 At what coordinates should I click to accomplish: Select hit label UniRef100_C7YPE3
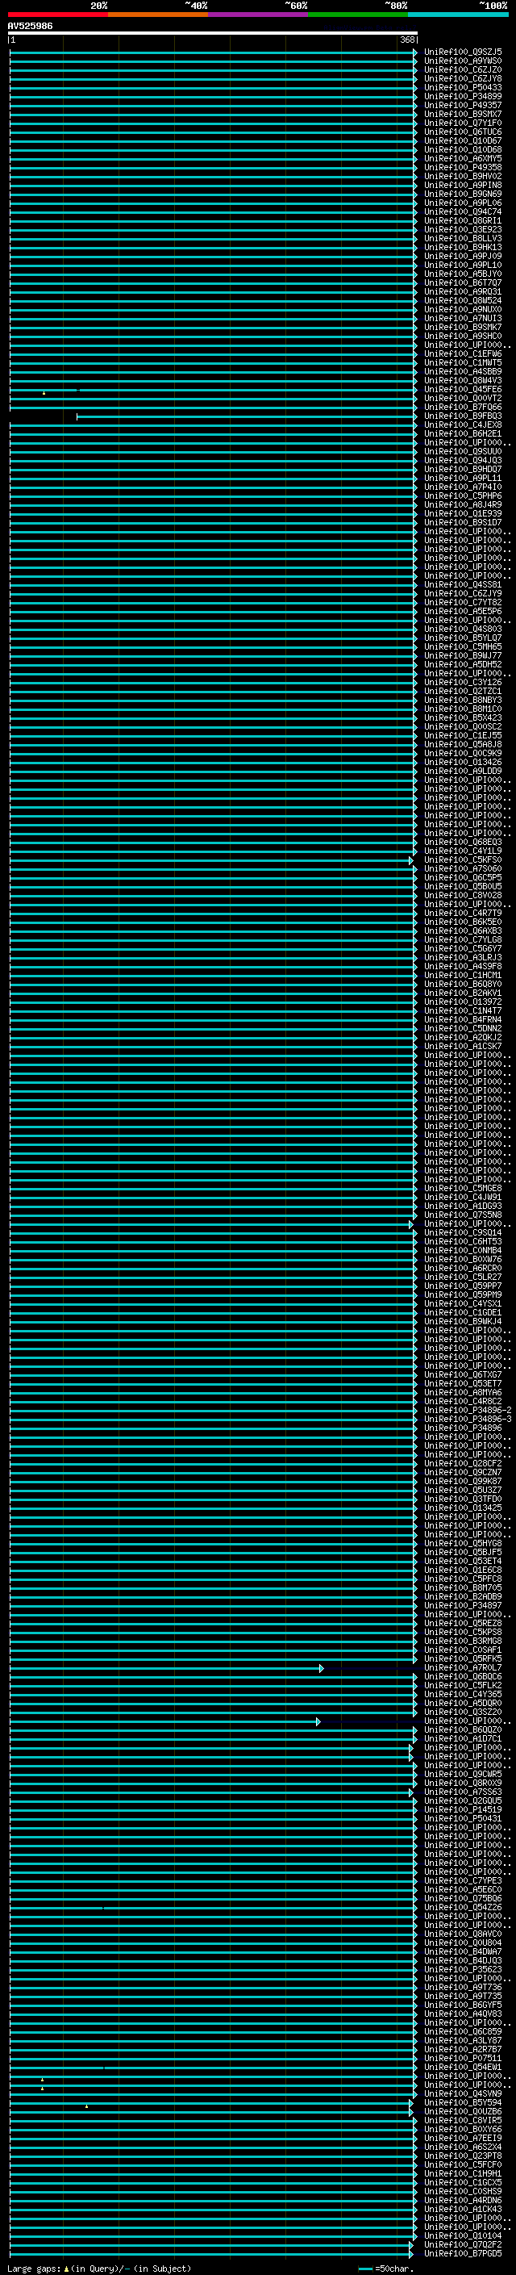click(x=463, y=1881)
